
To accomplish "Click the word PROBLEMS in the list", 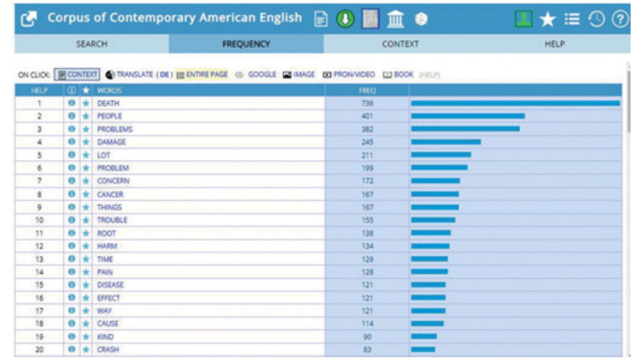I will 114,129.
